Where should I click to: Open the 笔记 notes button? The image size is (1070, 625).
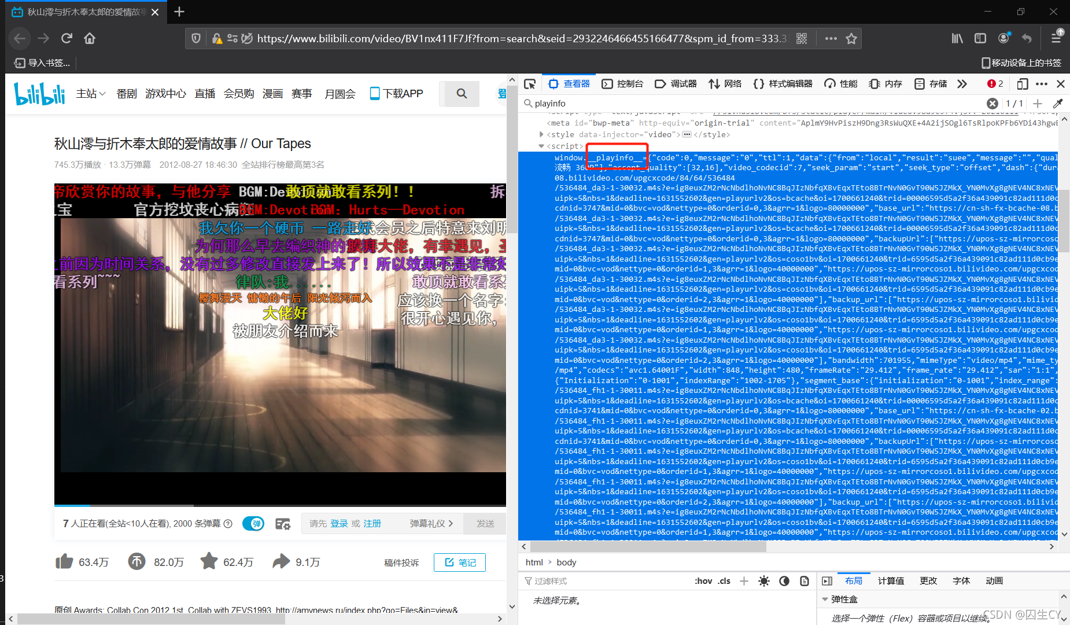click(x=460, y=562)
